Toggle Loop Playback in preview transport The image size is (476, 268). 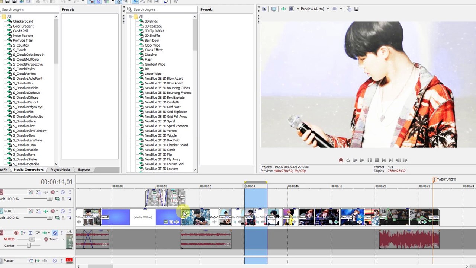pos(348,160)
